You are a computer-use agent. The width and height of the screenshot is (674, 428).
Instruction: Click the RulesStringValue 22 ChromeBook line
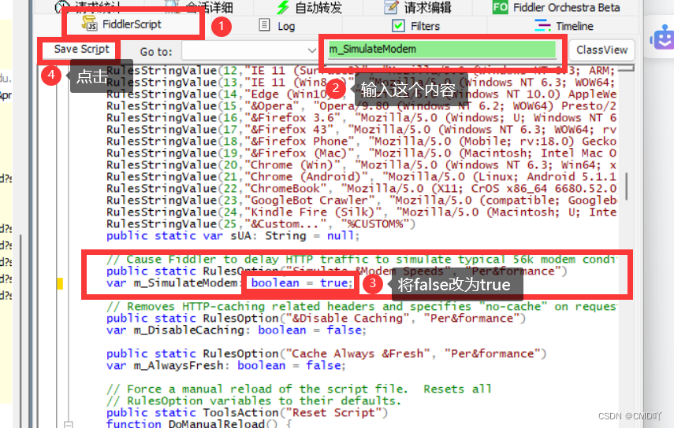point(362,189)
